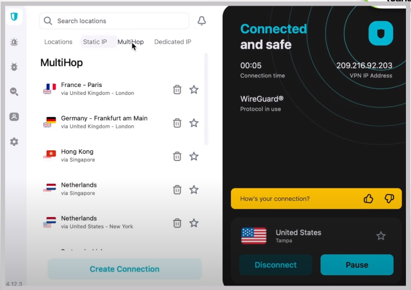This screenshot has width=411, height=290.
Task: Open the Alert siren icon in sidebar
Action: pos(14,42)
